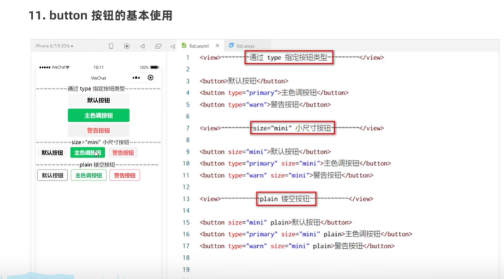
Task: Click code line 17 warn plain button
Action: pos(297,246)
